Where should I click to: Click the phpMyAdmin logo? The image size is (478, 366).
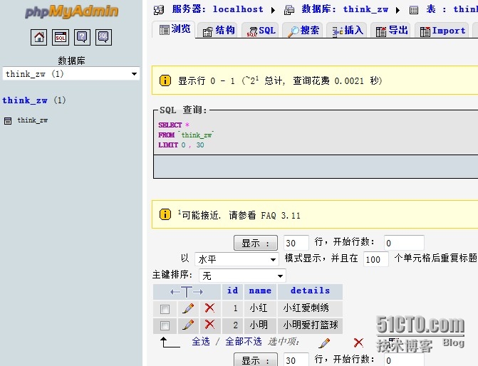71,11
